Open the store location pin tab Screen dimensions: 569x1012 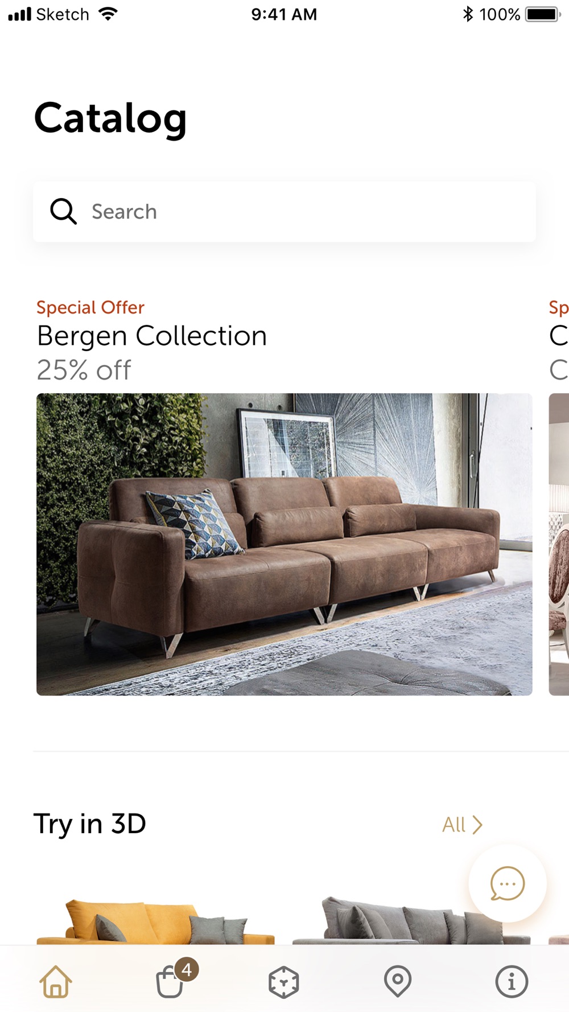pos(398,981)
